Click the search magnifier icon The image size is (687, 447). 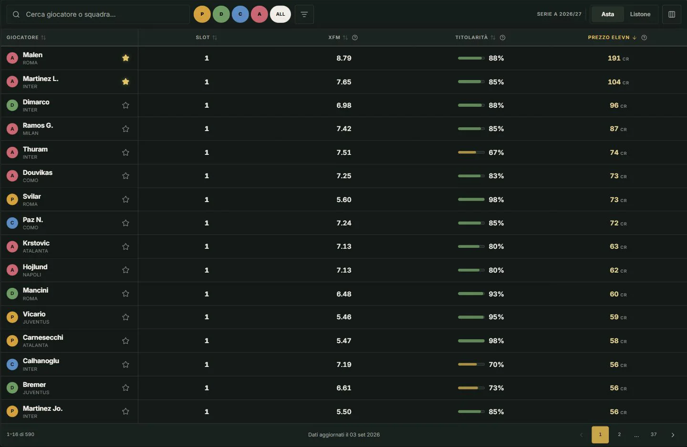(16, 14)
